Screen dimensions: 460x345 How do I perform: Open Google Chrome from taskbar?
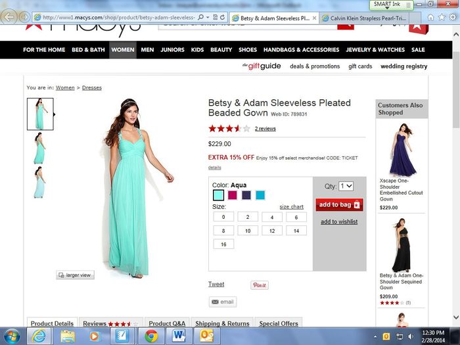[150, 336]
